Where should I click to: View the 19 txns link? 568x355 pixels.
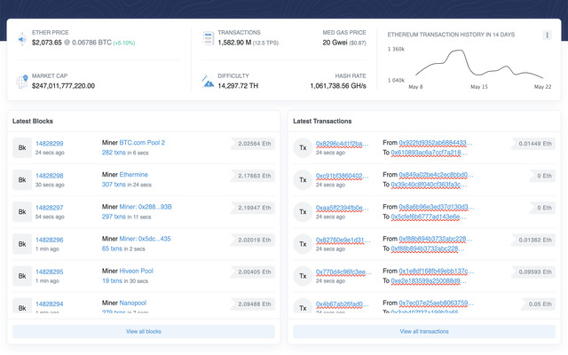tap(112, 280)
